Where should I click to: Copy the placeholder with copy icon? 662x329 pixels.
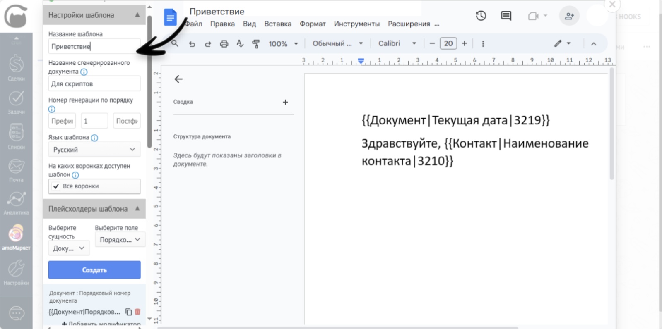pos(129,312)
